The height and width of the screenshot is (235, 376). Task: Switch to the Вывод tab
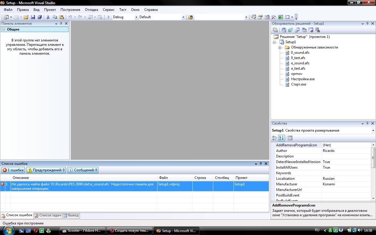click(x=71, y=215)
